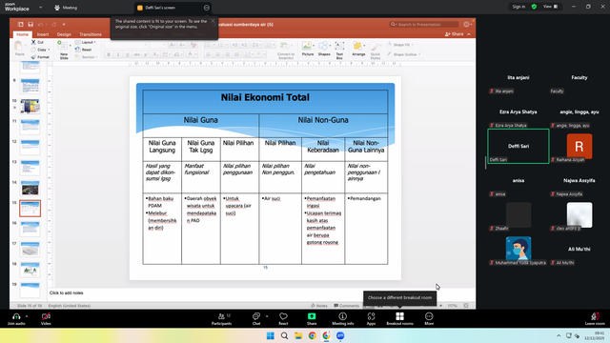Image resolution: width=610 pixels, height=343 pixels.
Task: Toggle the Notes pane in the status bar
Action: click(319, 306)
